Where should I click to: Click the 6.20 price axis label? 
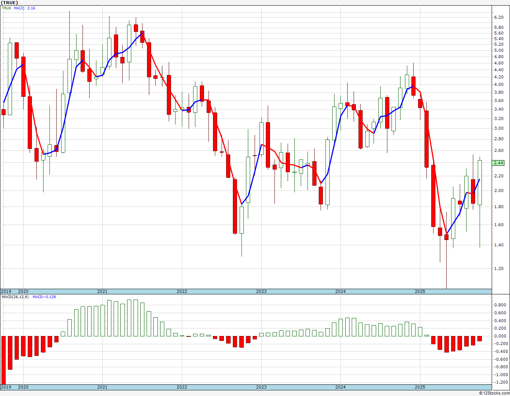499,17
